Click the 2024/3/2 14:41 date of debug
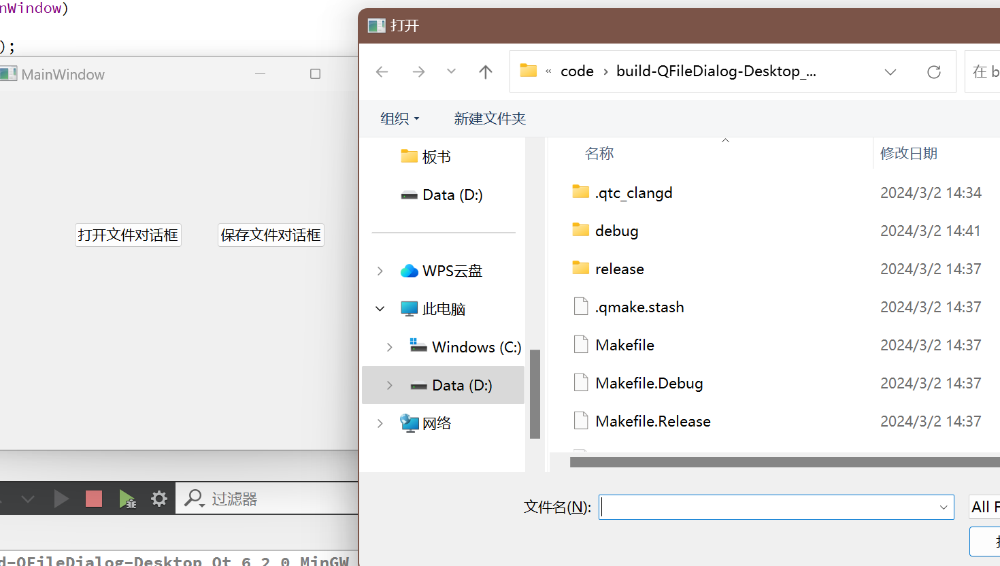This screenshot has width=1000, height=566. tap(930, 231)
